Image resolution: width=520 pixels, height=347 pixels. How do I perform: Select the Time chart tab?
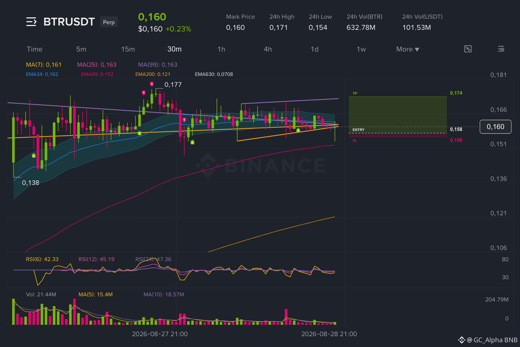[35, 49]
